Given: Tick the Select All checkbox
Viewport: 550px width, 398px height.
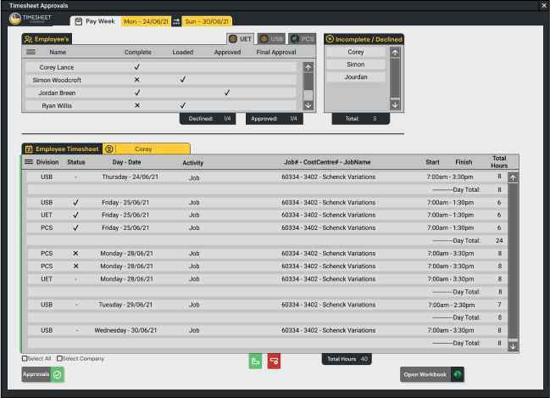Looking at the screenshot, I should click(x=25, y=359).
